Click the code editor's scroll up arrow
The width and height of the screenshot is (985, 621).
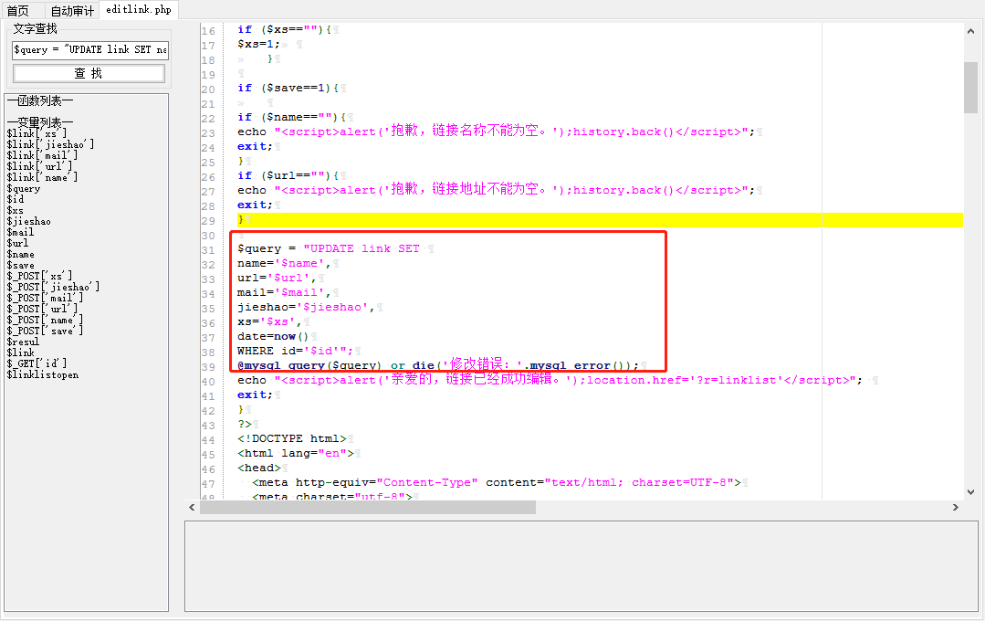click(x=970, y=31)
